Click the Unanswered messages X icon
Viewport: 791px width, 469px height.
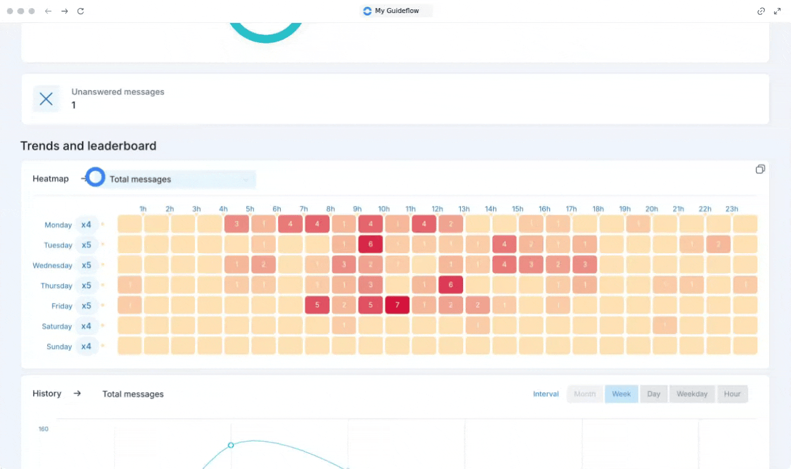click(46, 99)
